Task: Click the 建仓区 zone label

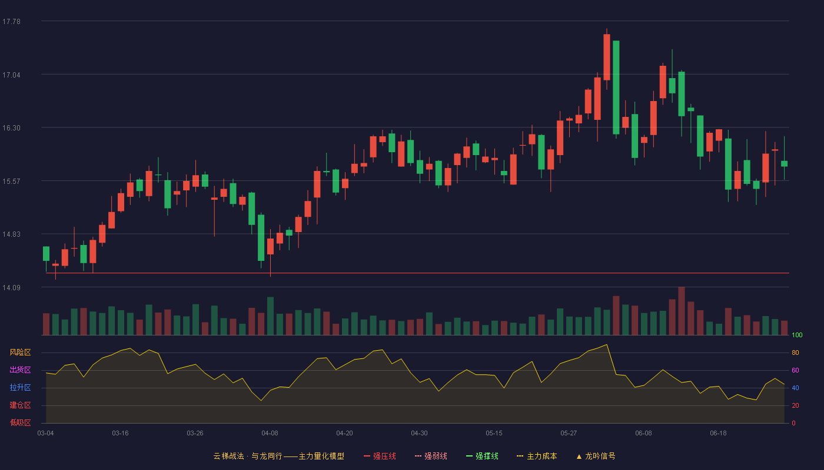Action: [20, 405]
